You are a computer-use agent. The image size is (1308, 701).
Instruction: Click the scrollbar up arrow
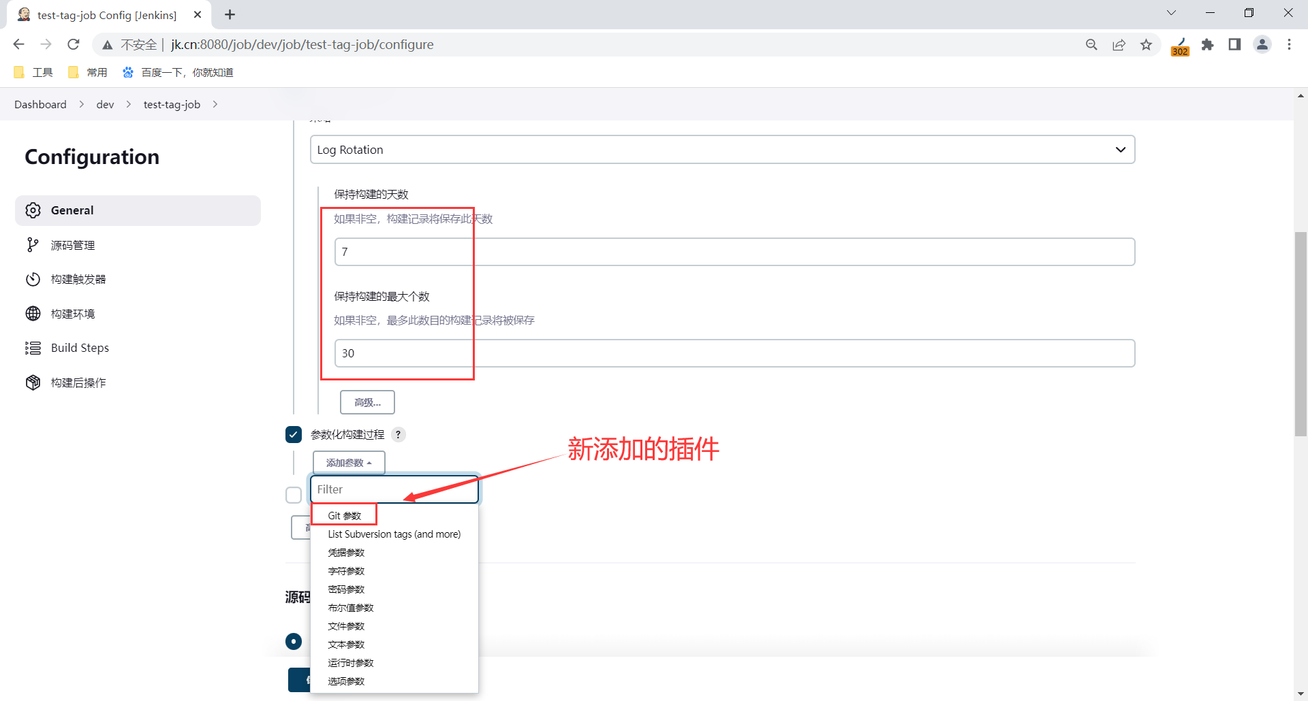coord(1301,96)
